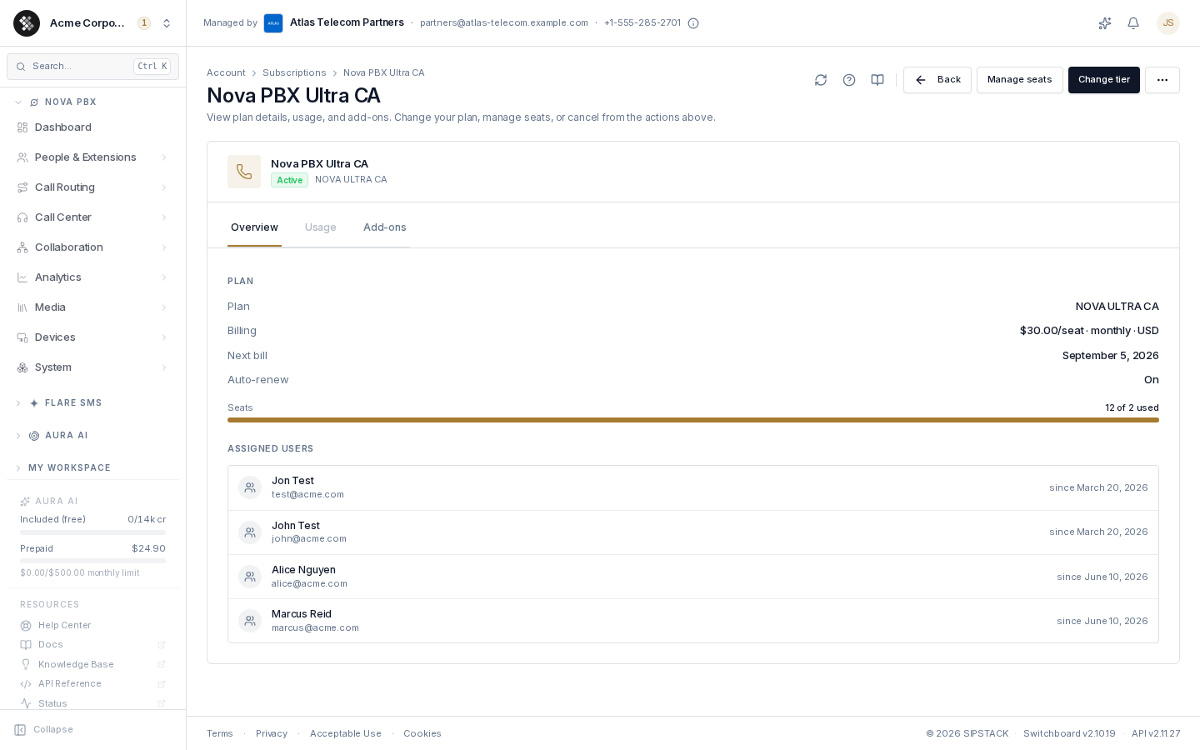1200x750 pixels.
Task: Click the info icon beside the phone number
Action: [x=693, y=23]
